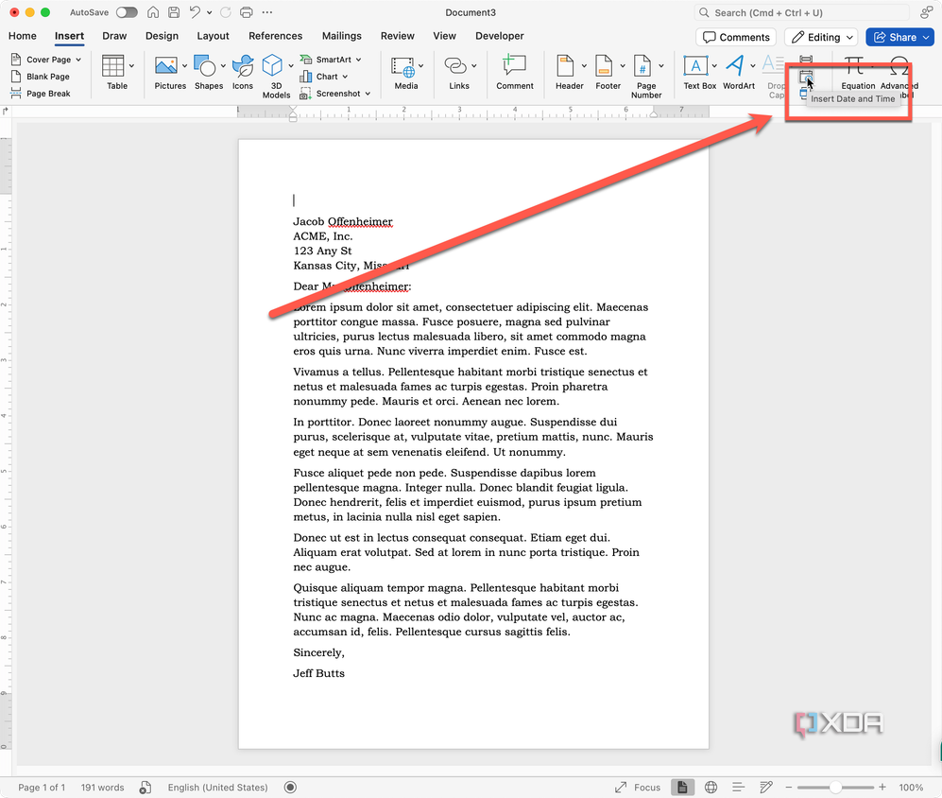Switch to the Draw tab
942x798 pixels.
click(x=114, y=36)
